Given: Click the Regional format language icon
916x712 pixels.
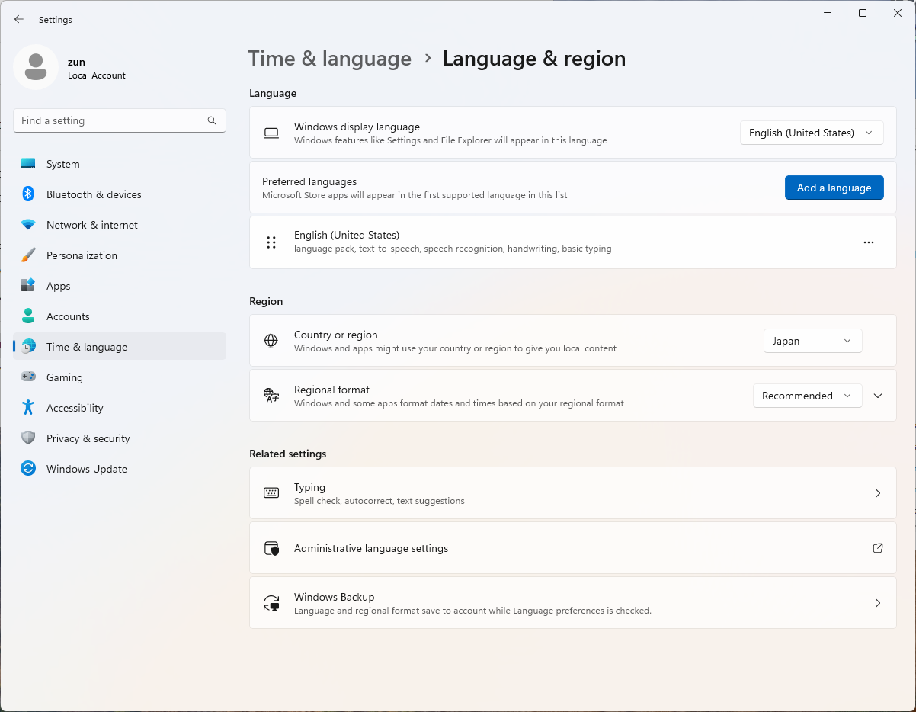Looking at the screenshot, I should coord(271,396).
